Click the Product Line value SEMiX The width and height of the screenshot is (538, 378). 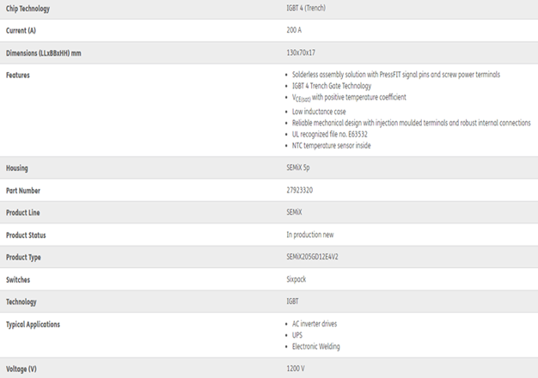click(295, 212)
